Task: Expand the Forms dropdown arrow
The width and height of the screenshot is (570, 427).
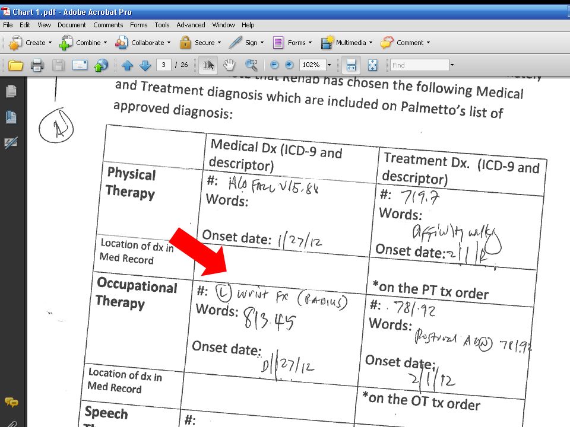Action: tap(310, 43)
